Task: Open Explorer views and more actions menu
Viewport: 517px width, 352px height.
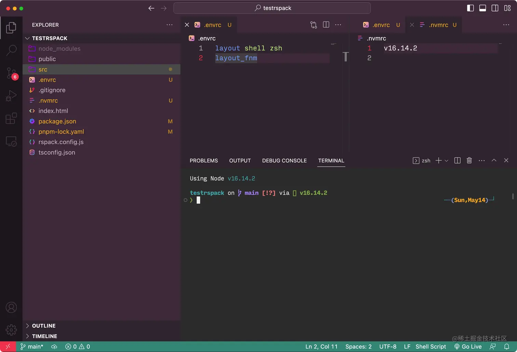Action: [x=170, y=25]
